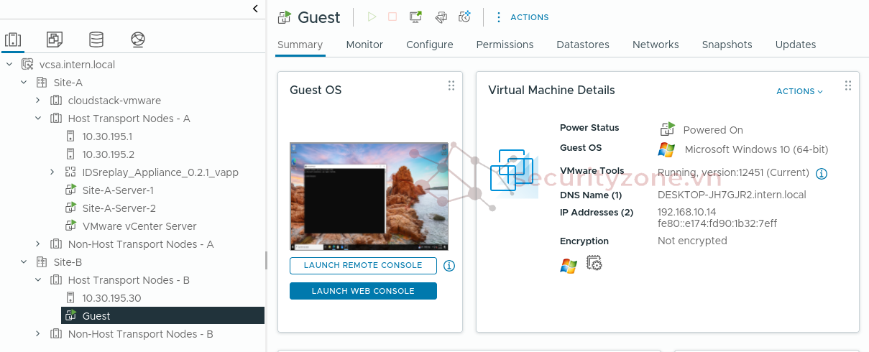Click the Power On toolbar icon
The width and height of the screenshot is (869, 352).
(x=372, y=17)
